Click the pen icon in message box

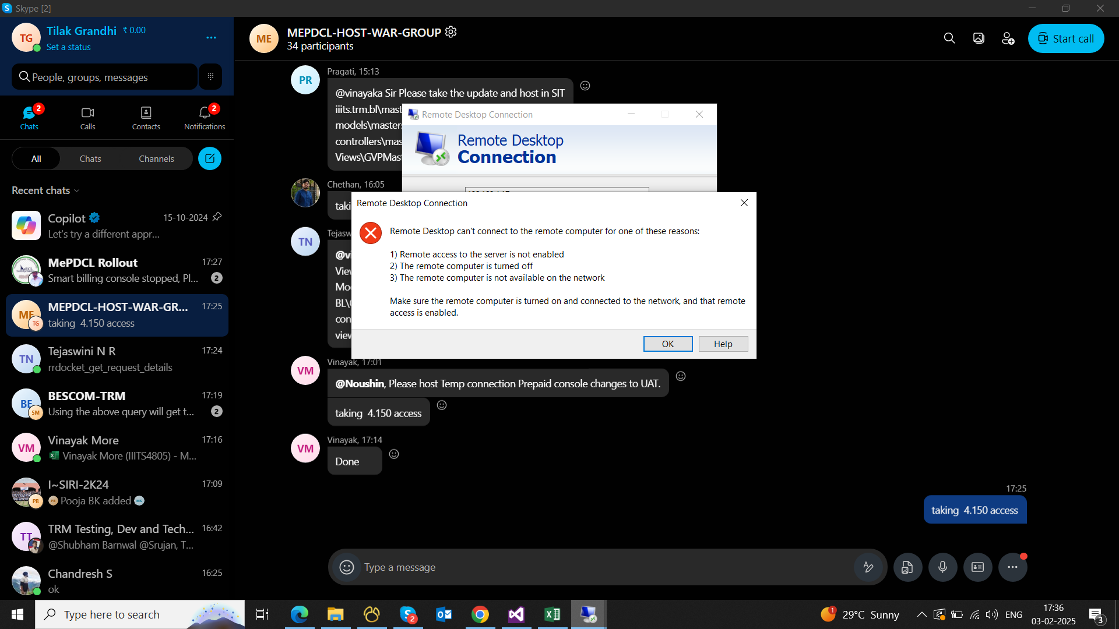click(868, 567)
